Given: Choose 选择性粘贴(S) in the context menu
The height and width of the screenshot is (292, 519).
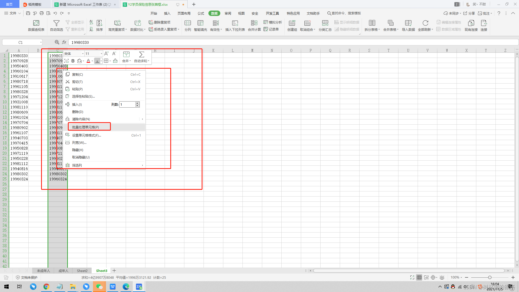Looking at the screenshot, I should tap(104, 97).
